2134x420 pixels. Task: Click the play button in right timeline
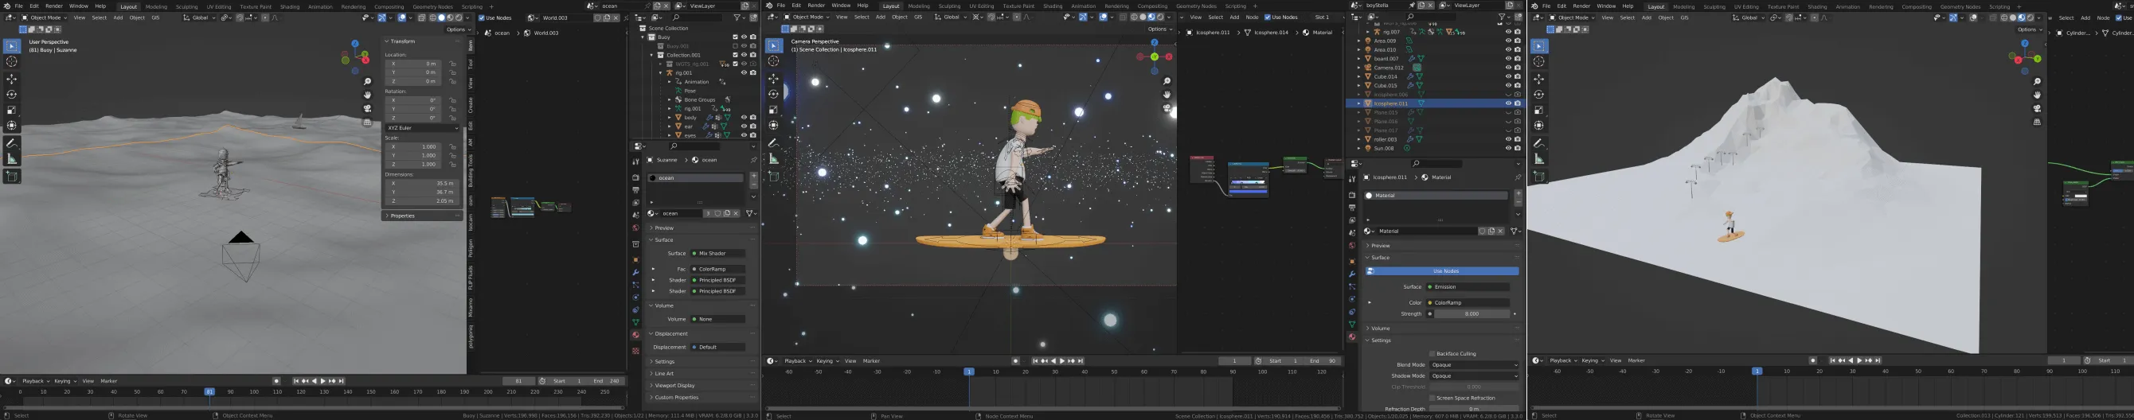tap(1859, 360)
